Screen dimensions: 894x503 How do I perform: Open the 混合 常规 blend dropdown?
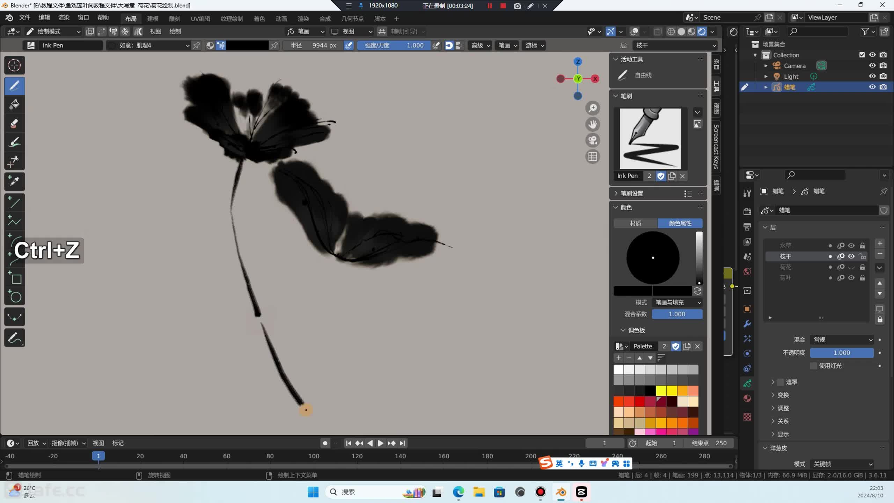842,340
